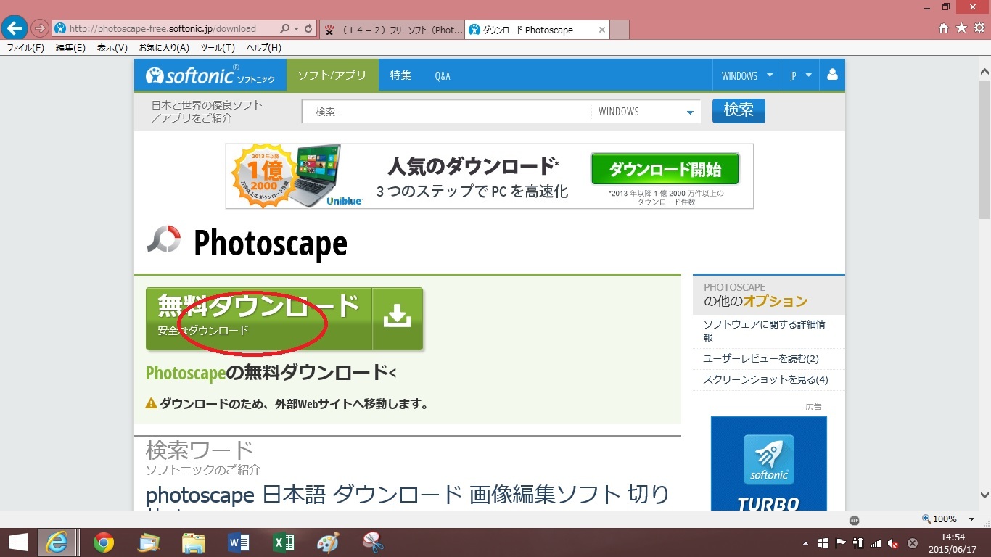
Task: Open the IE Favorites star icon
Action: [x=961, y=28]
